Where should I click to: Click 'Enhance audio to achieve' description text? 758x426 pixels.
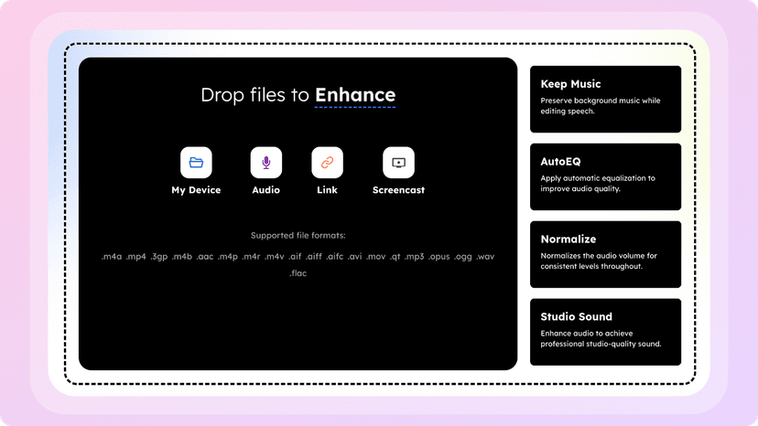(x=601, y=338)
